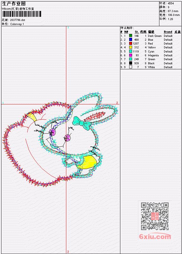Click the "Black" description text
This screenshot has height=254, width=182.
[151, 63]
